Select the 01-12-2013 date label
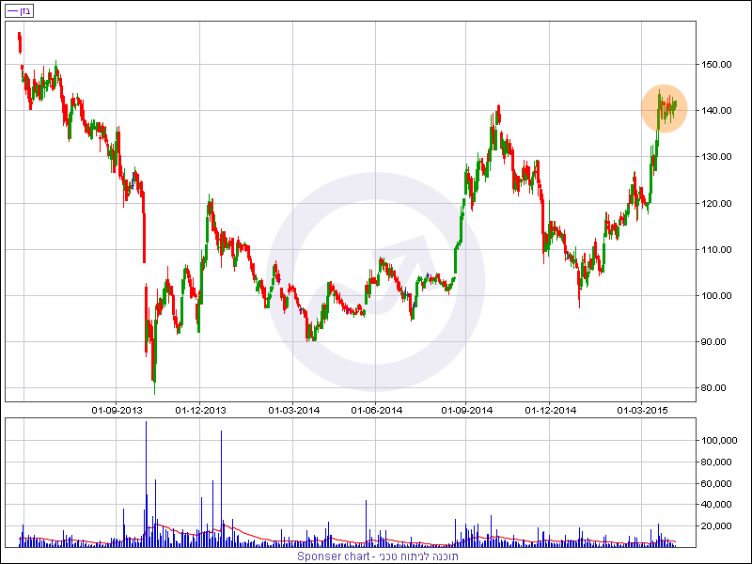The width and height of the screenshot is (752, 564). point(201,410)
